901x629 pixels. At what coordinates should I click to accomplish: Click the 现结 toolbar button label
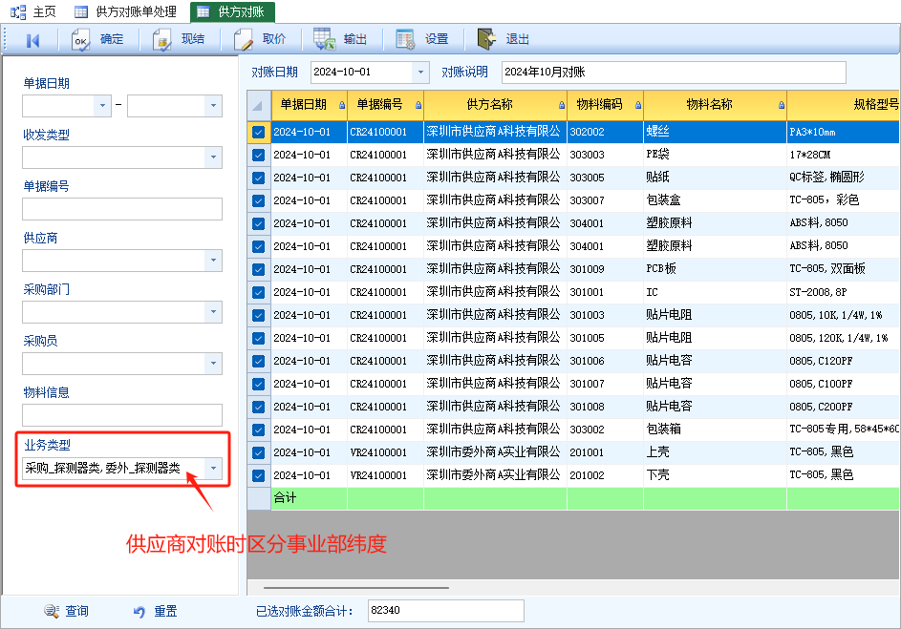click(193, 39)
